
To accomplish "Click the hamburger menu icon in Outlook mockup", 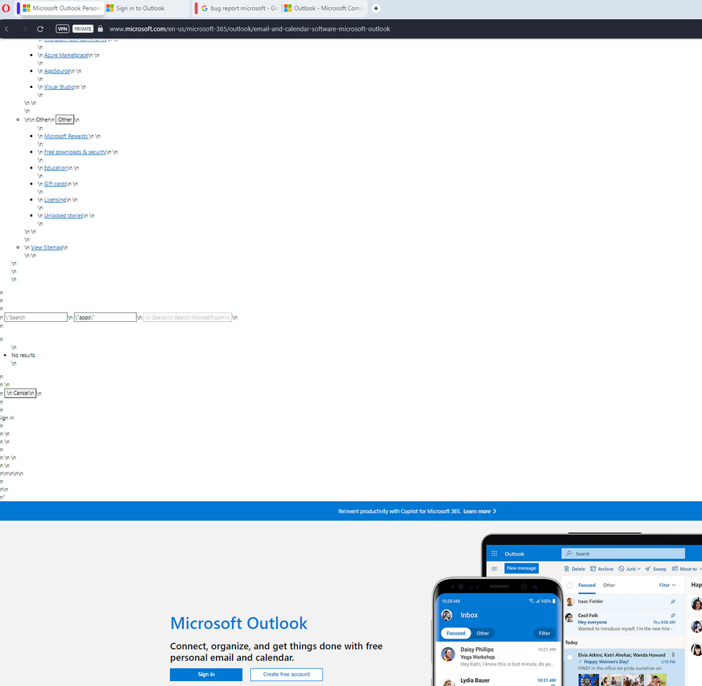I will [x=494, y=569].
